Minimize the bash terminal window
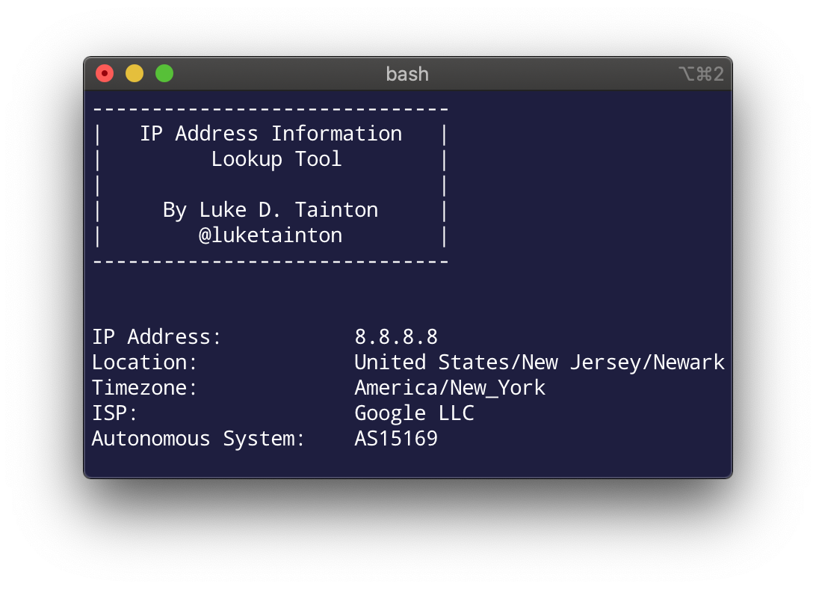Screen dimensions: 816x589 click(x=135, y=73)
